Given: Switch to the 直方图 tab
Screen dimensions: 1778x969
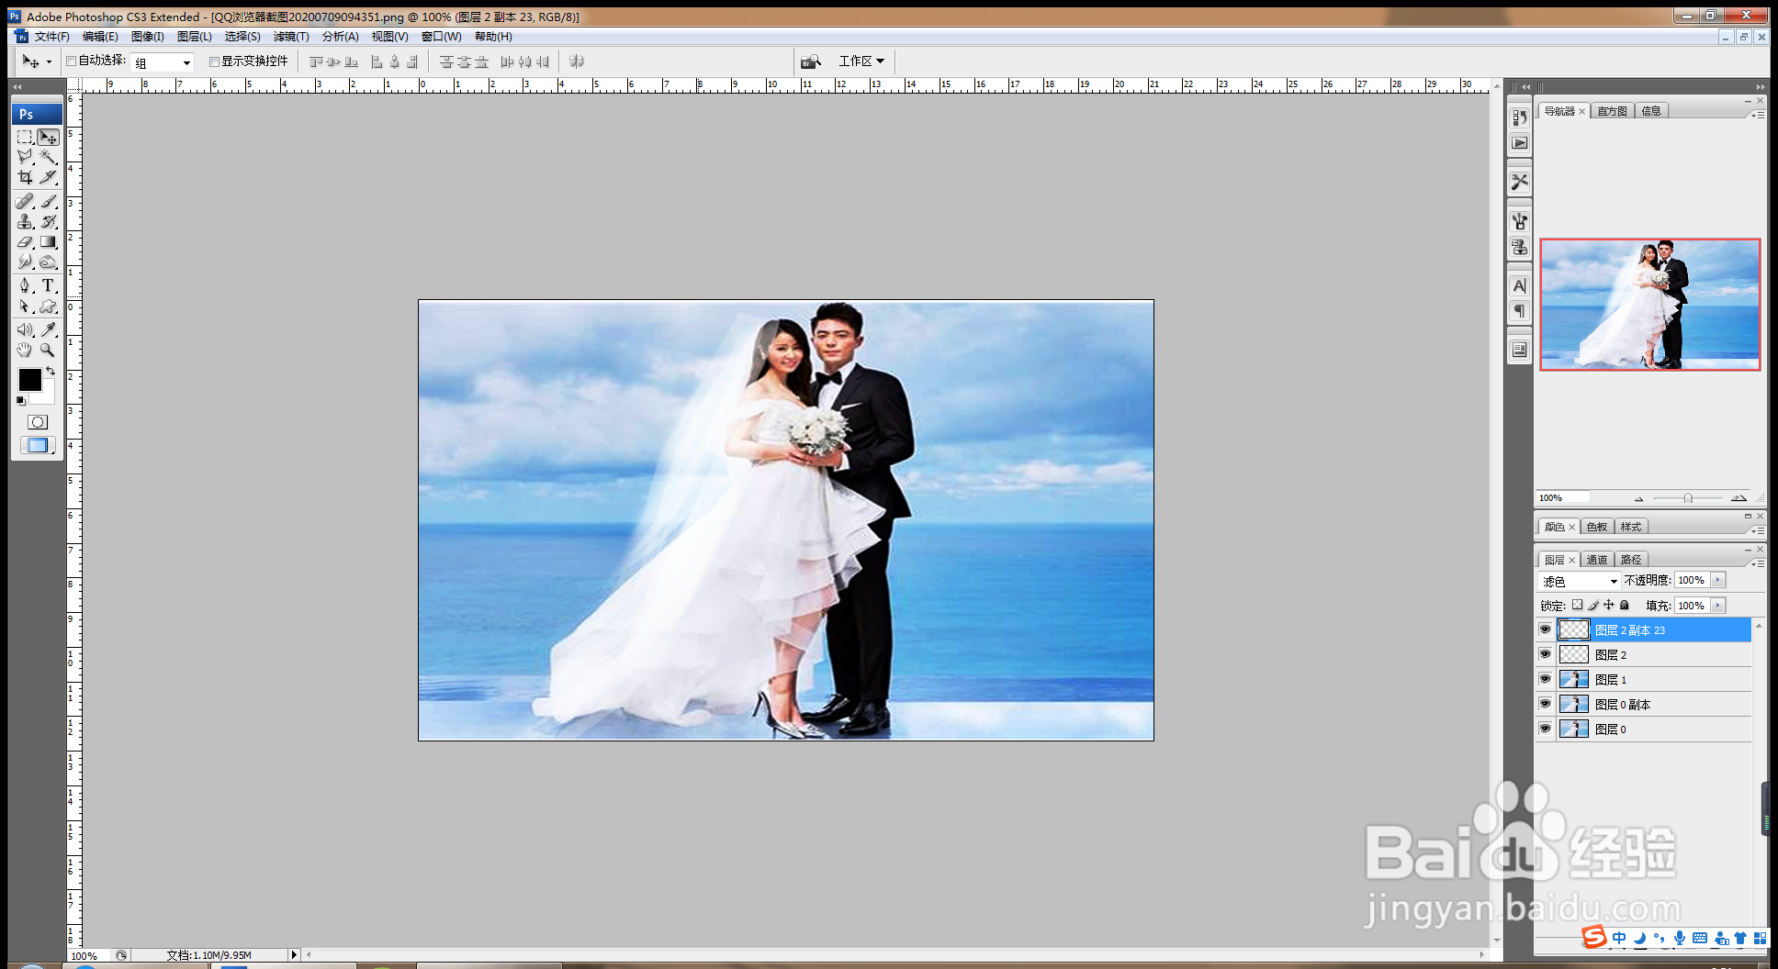Looking at the screenshot, I should pyautogui.click(x=1612, y=111).
